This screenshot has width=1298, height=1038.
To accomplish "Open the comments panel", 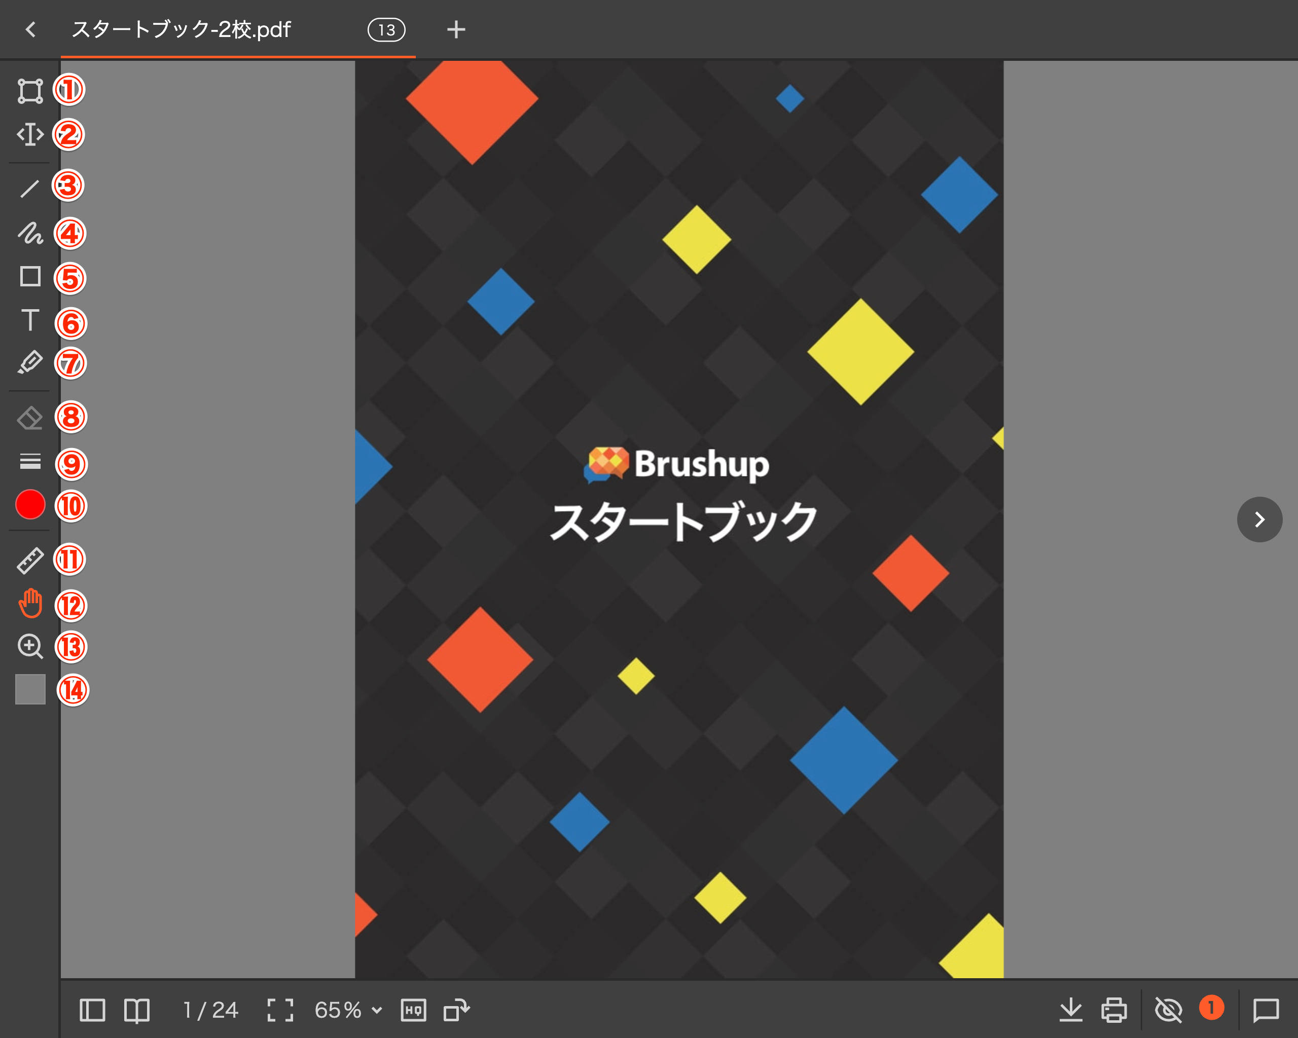I will 1266,1010.
